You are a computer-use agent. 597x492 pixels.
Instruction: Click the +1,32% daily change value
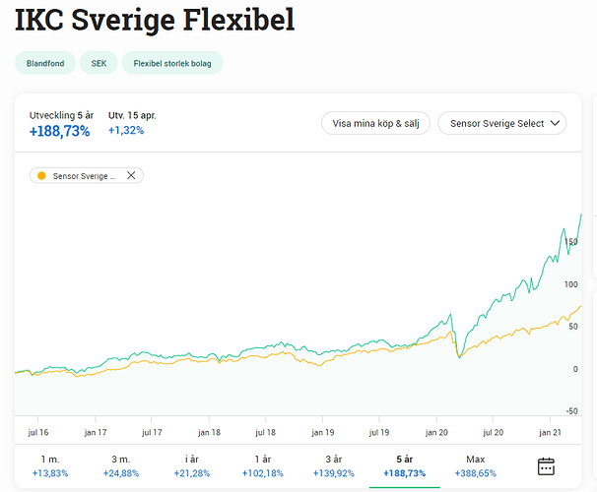(126, 131)
